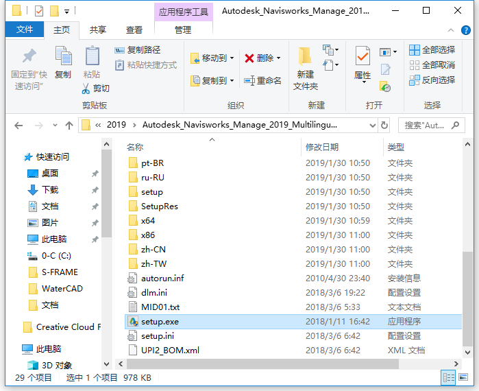Click the Properties (属性) checkmark icon
Screen dimensions: 479x391
(363, 56)
